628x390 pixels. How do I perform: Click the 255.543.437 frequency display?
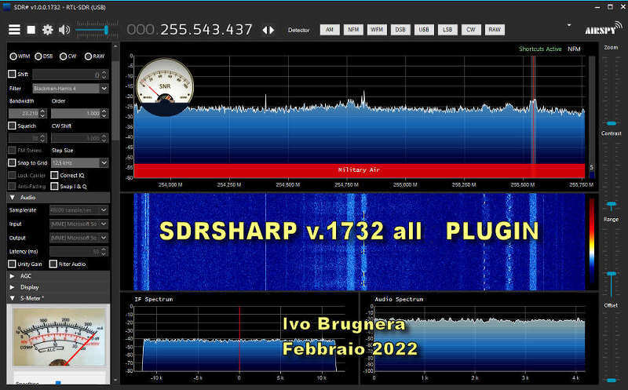coord(206,30)
